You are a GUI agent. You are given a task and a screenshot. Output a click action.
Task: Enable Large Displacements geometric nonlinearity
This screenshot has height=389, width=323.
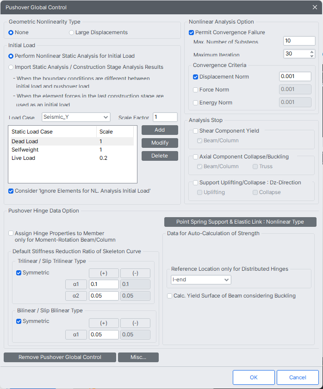click(x=71, y=32)
